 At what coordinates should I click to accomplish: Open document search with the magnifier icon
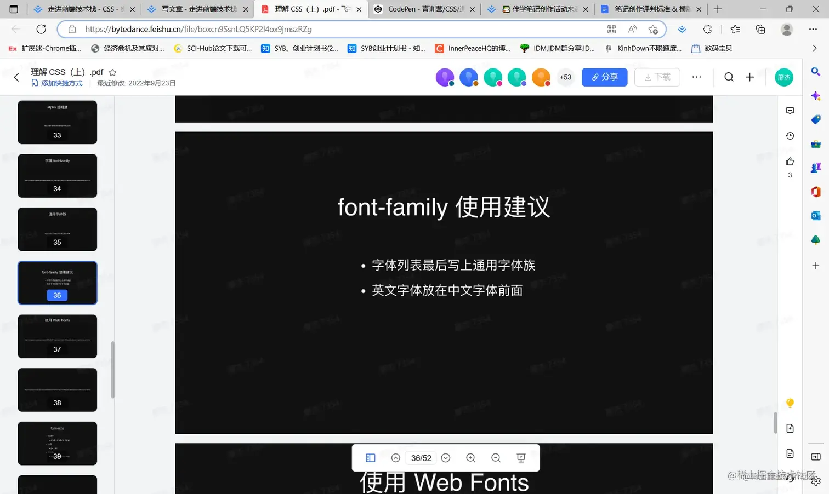729,77
